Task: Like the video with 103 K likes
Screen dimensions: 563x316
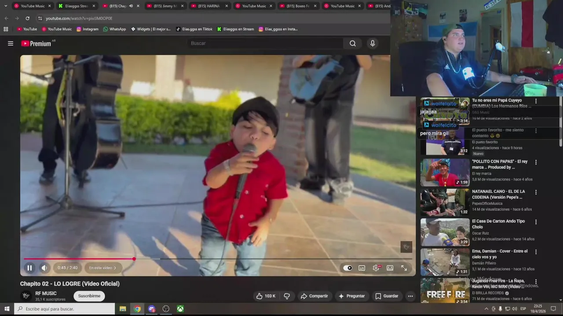Action: [x=266, y=296]
